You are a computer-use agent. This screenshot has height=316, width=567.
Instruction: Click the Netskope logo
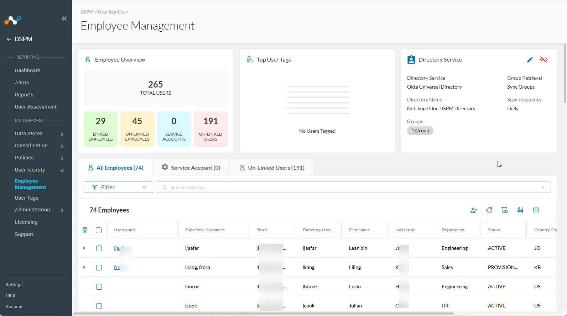[13, 20]
